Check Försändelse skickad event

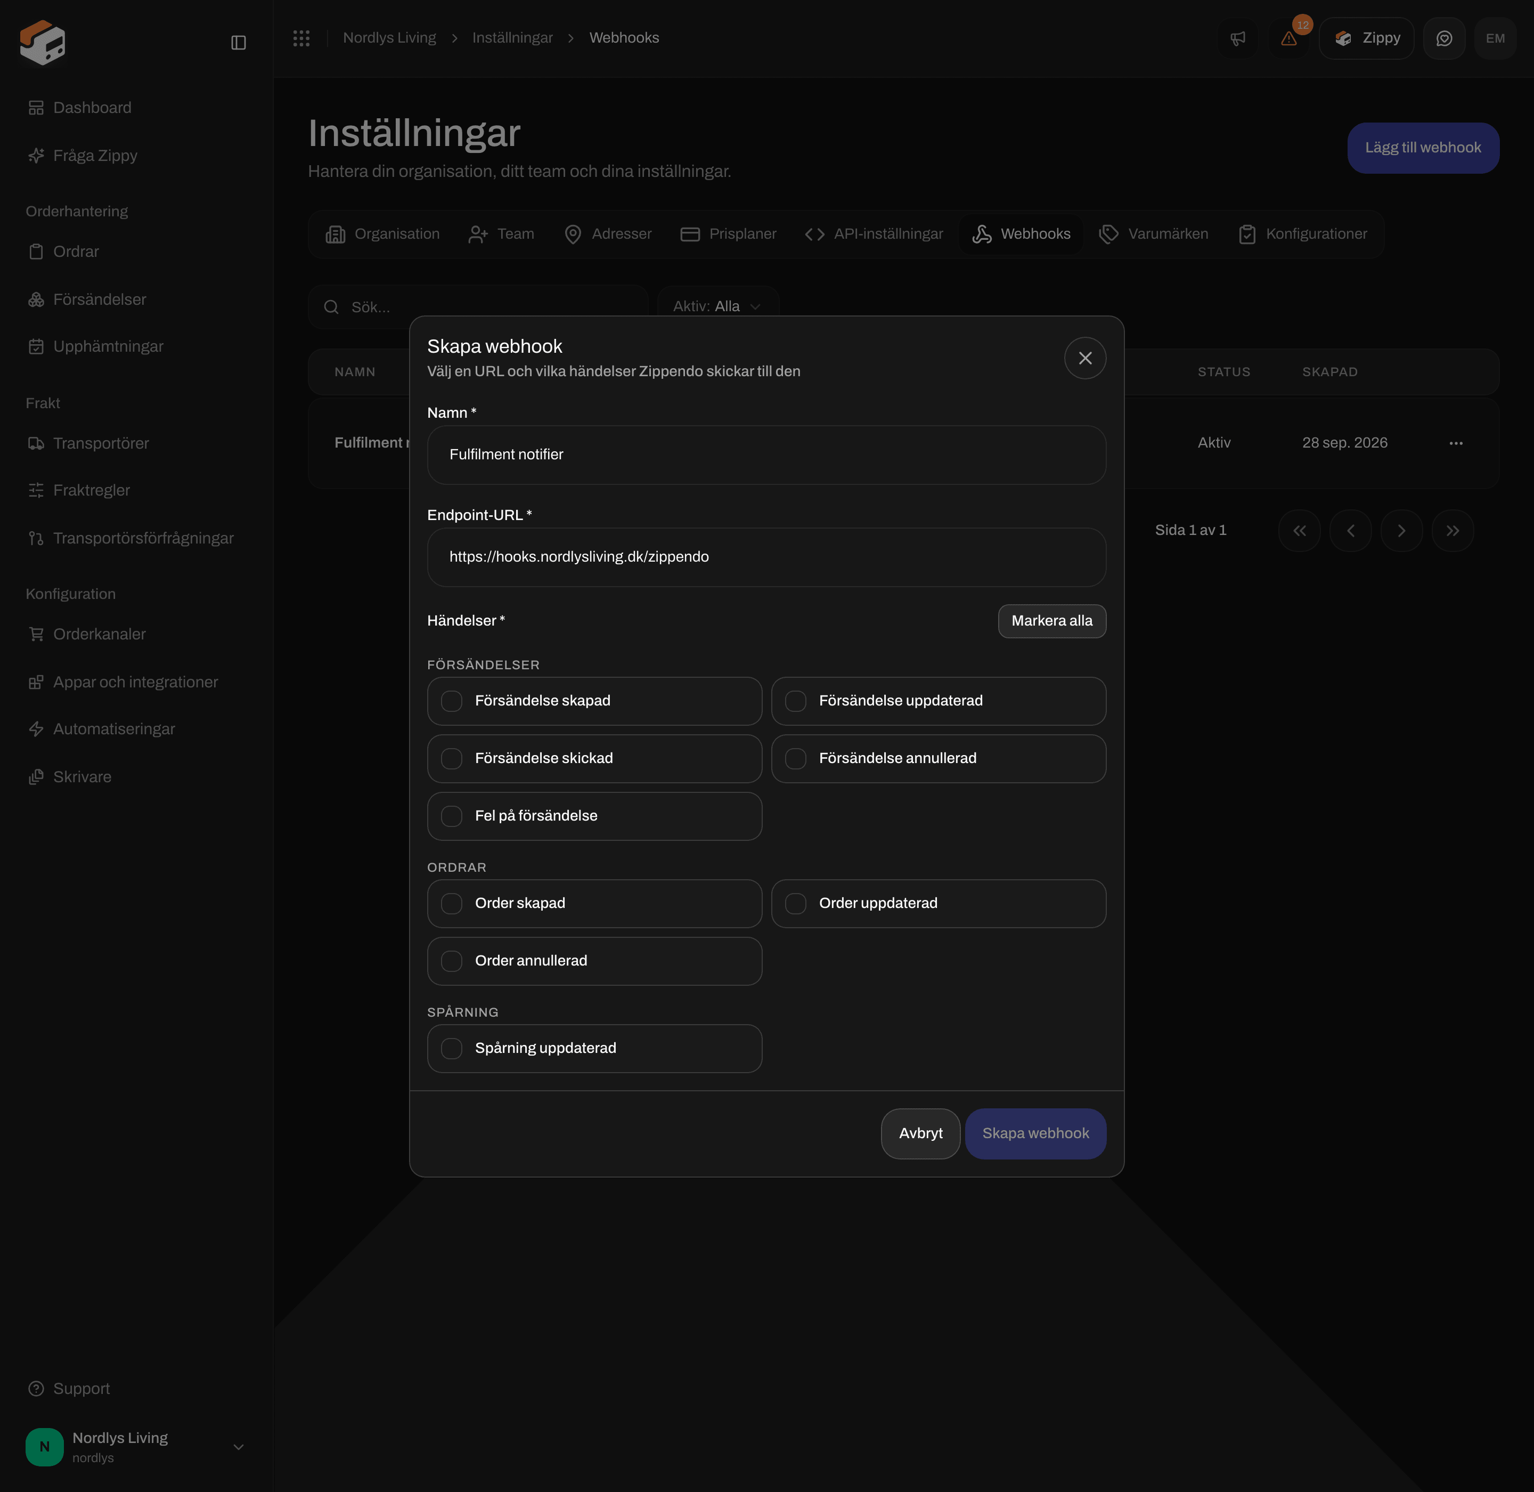594,759
